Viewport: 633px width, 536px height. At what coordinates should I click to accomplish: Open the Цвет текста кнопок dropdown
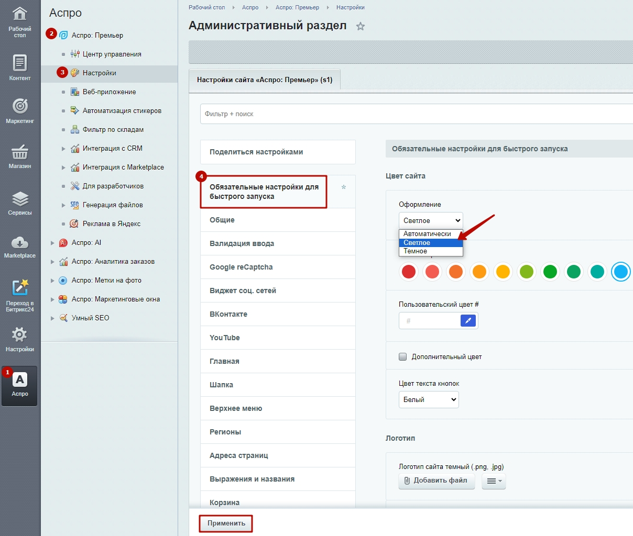click(x=429, y=399)
